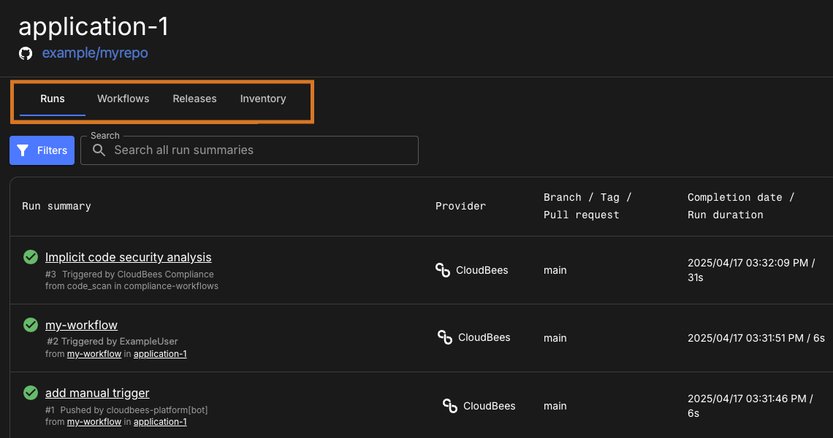
Task: Click the application-1 link under my-workflow run
Action: coord(160,353)
